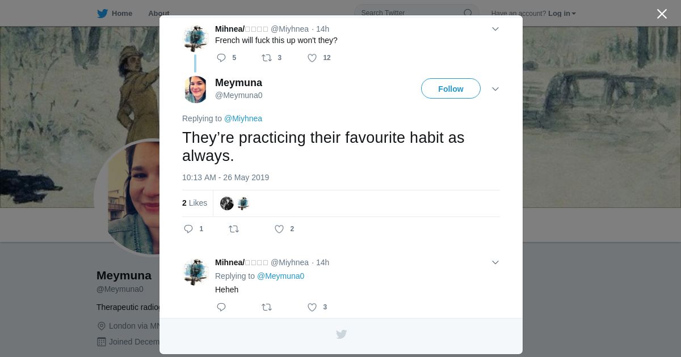Reply to the 'Heheh' tweet
The height and width of the screenshot is (357, 681).
[221, 307]
